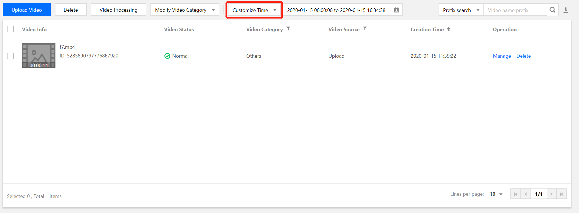Image resolution: width=579 pixels, height=213 pixels.
Task: Click the download export icon
Action: pos(566,10)
